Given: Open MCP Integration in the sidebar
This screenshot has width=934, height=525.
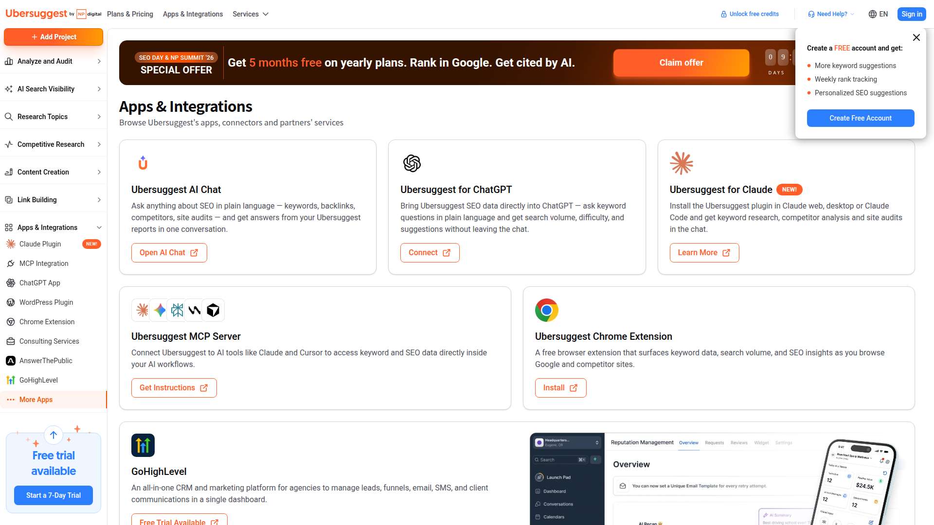Looking at the screenshot, I should click(x=54, y=263).
